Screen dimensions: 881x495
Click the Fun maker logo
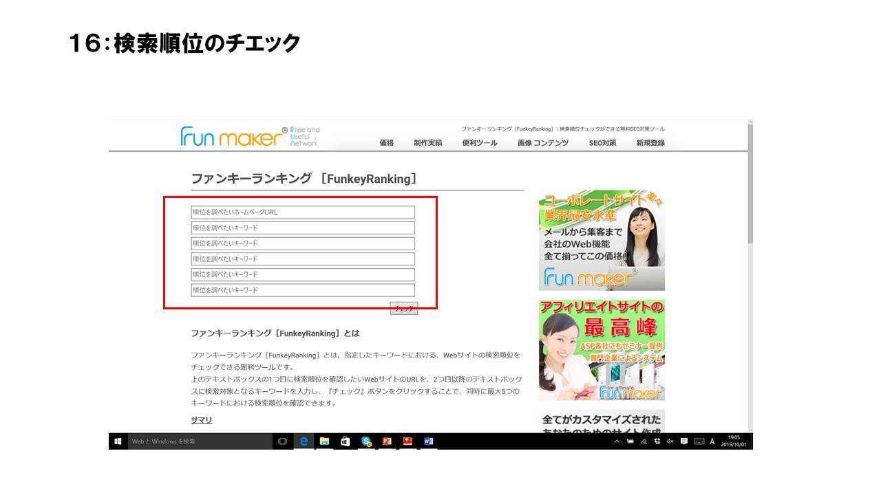tap(234, 137)
